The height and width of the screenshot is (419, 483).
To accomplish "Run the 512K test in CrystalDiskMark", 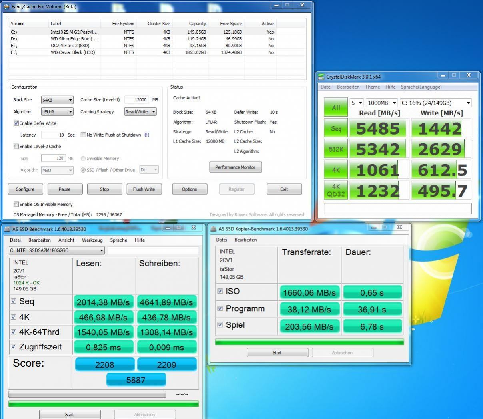I will coord(336,149).
